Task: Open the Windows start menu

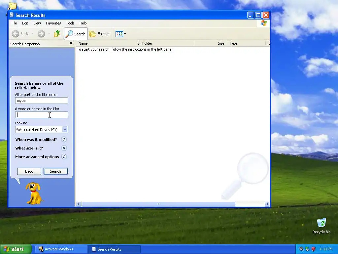Action: click(x=15, y=249)
